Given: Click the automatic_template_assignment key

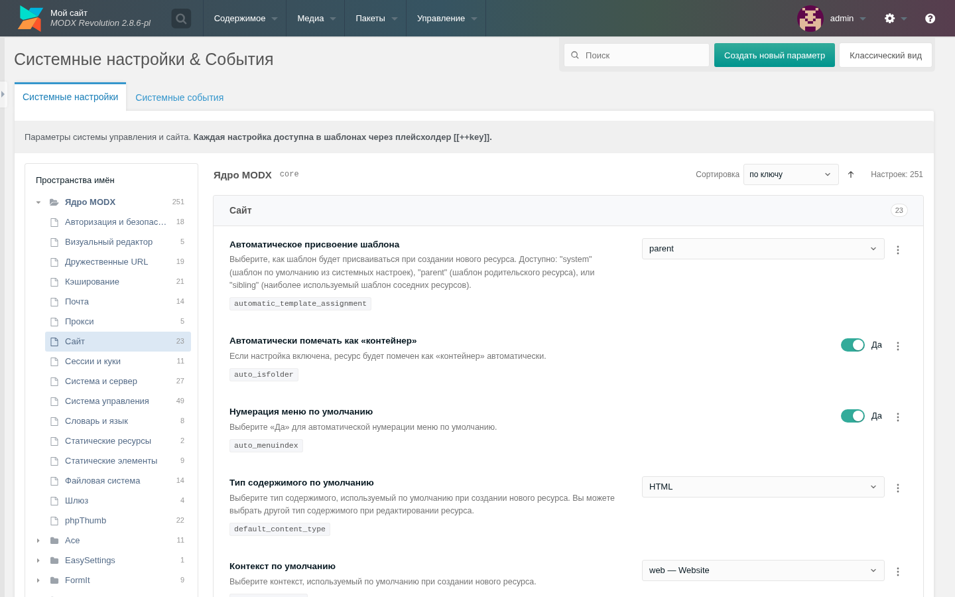Looking at the screenshot, I should 300,304.
